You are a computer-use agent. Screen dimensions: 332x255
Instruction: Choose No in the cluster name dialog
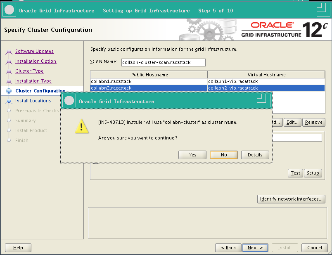coord(223,155)
